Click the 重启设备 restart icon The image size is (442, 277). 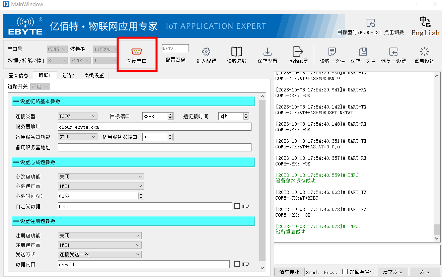pyautogui.click(x=424, y=52)
